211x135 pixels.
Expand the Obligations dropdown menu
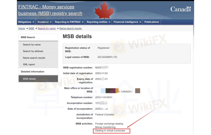[x=26, y=22]
